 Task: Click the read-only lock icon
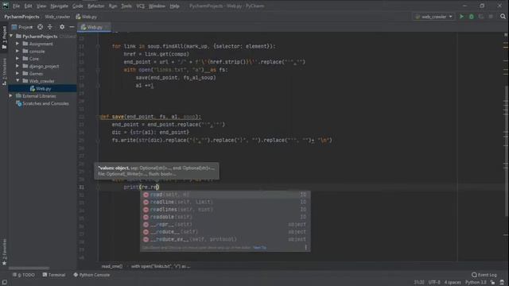tap(493, 282)
